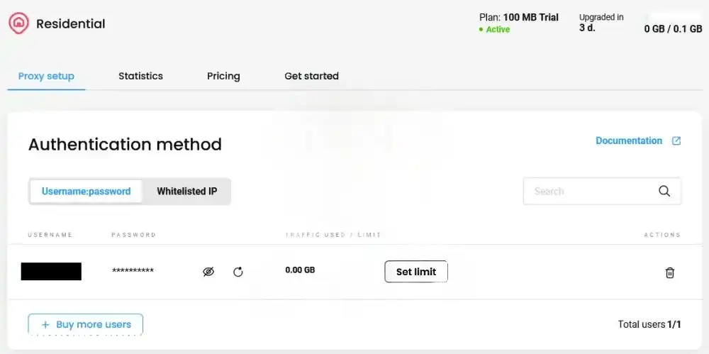The width and height of the screenshot is (709, 354).
Task: Open the Documentation link
Action: click(629, 141)
